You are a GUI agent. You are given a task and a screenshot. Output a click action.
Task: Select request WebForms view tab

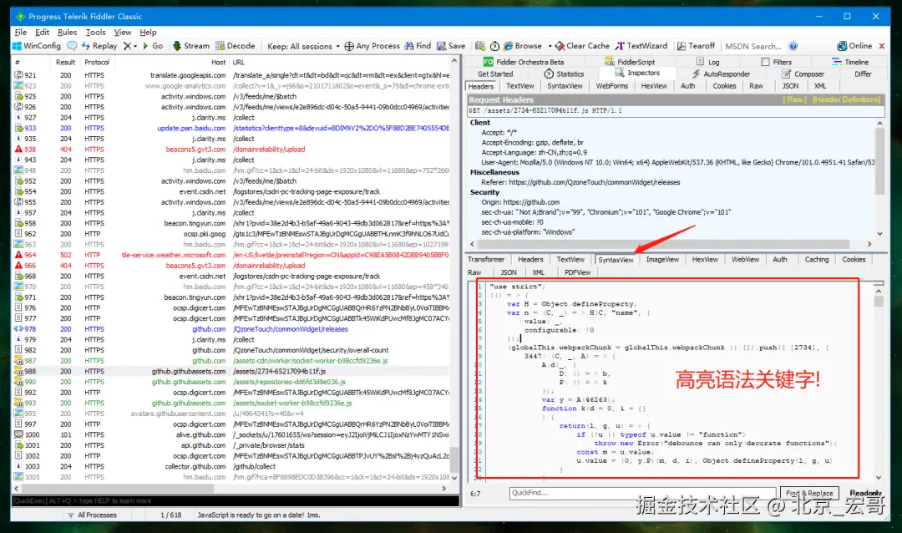pos(611,86)
